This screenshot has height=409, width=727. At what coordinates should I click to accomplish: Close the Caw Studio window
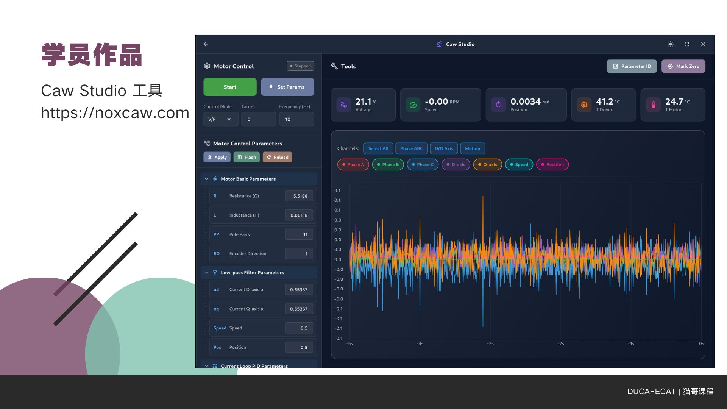click(x=703, y=44)
